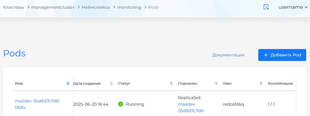Click the square arrow icon beside username

click(x=266, y=7)
